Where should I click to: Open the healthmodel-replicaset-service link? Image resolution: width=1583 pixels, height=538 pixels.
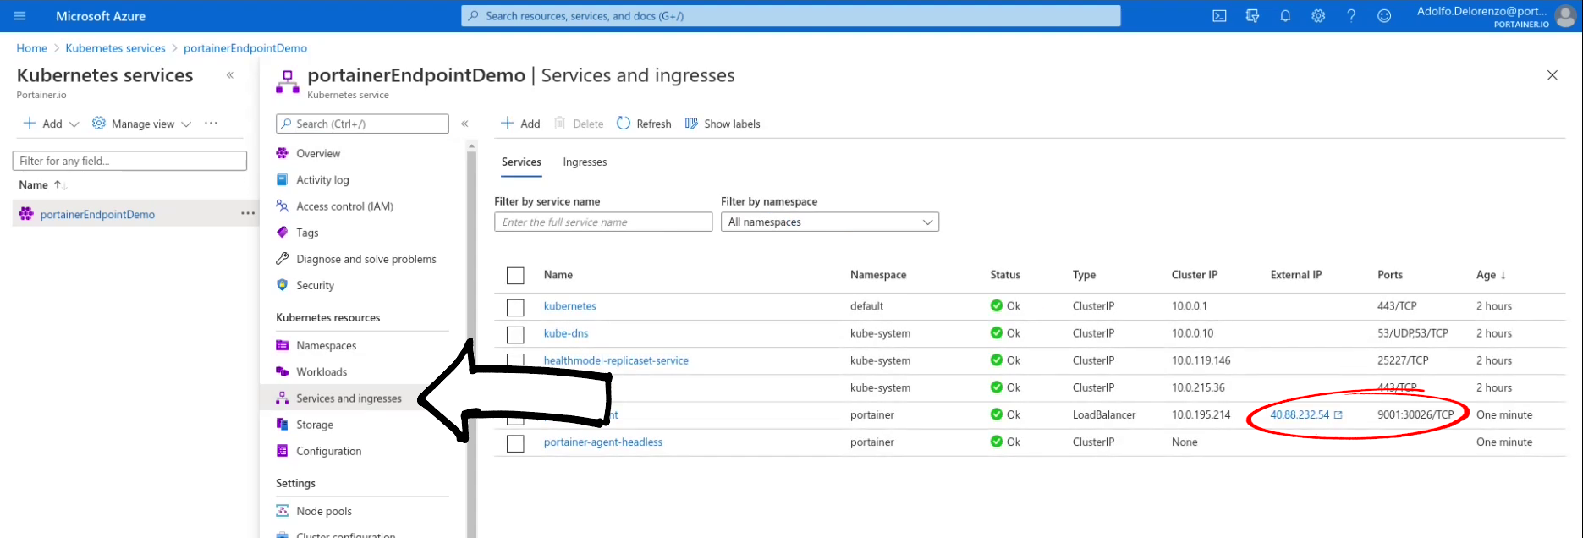pyautogui.click(x=616, y=360)
